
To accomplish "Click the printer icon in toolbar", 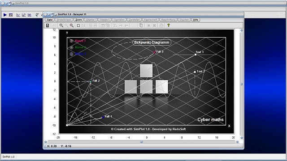I will point(161,25).
